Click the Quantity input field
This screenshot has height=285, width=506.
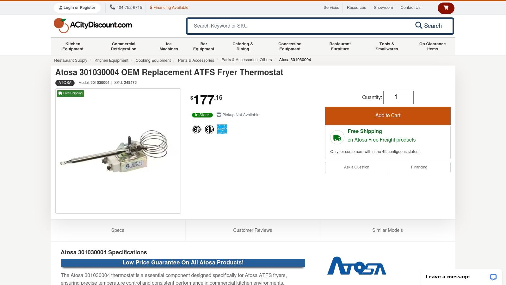tap(398, 97)
